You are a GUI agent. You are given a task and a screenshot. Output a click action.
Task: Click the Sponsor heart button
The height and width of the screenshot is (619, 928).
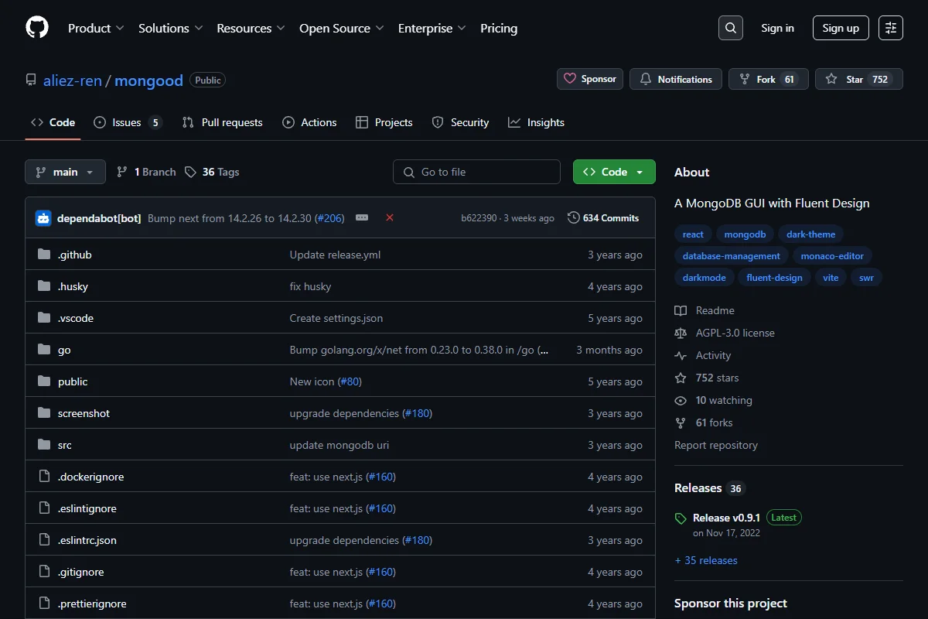tap(590, 79)
